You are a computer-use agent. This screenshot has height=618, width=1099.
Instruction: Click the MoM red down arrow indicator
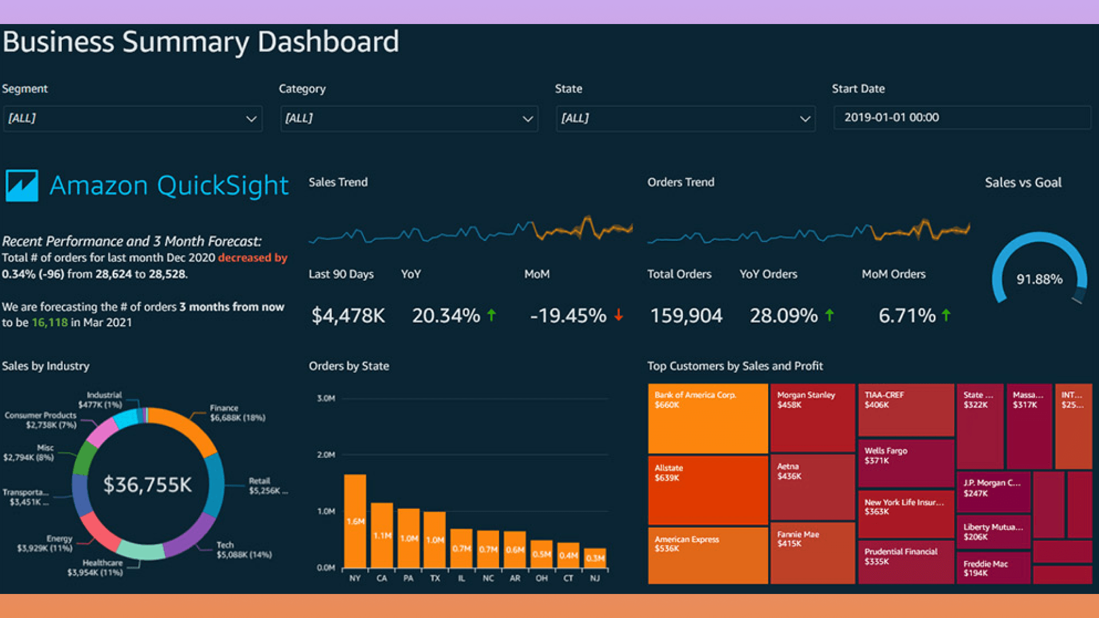click(619, 315)
